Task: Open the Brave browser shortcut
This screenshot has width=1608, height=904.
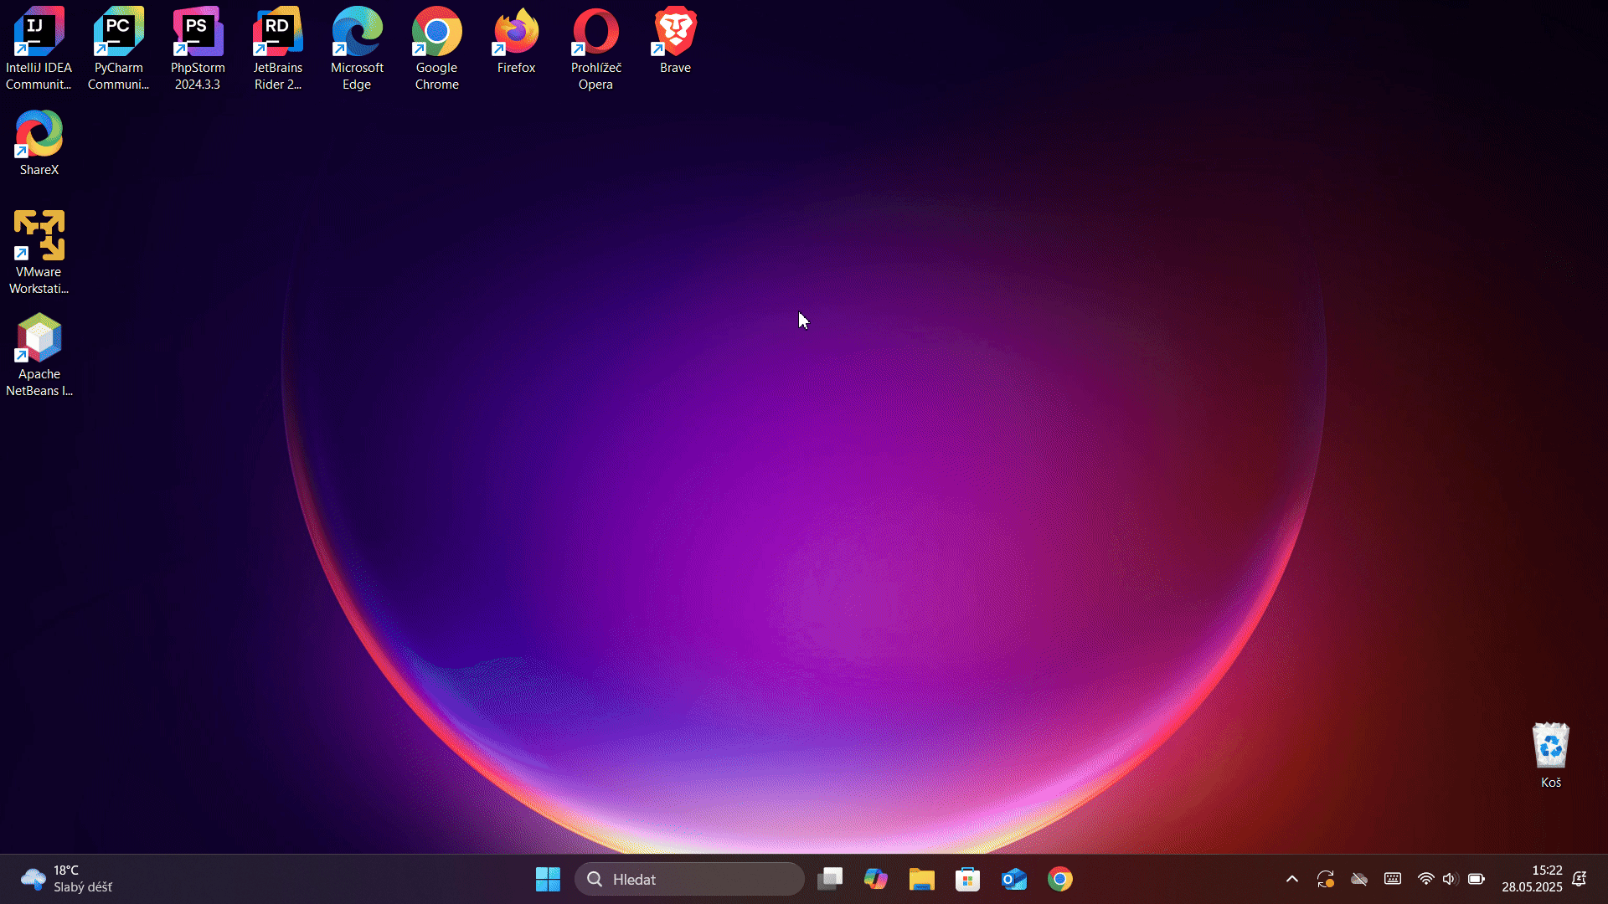Action: pos(673,29)
